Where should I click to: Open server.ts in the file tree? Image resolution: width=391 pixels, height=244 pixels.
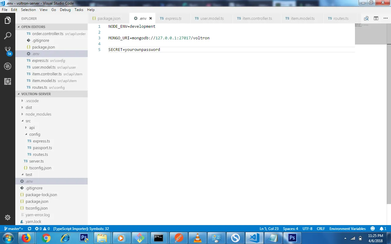tap(36, 161)
